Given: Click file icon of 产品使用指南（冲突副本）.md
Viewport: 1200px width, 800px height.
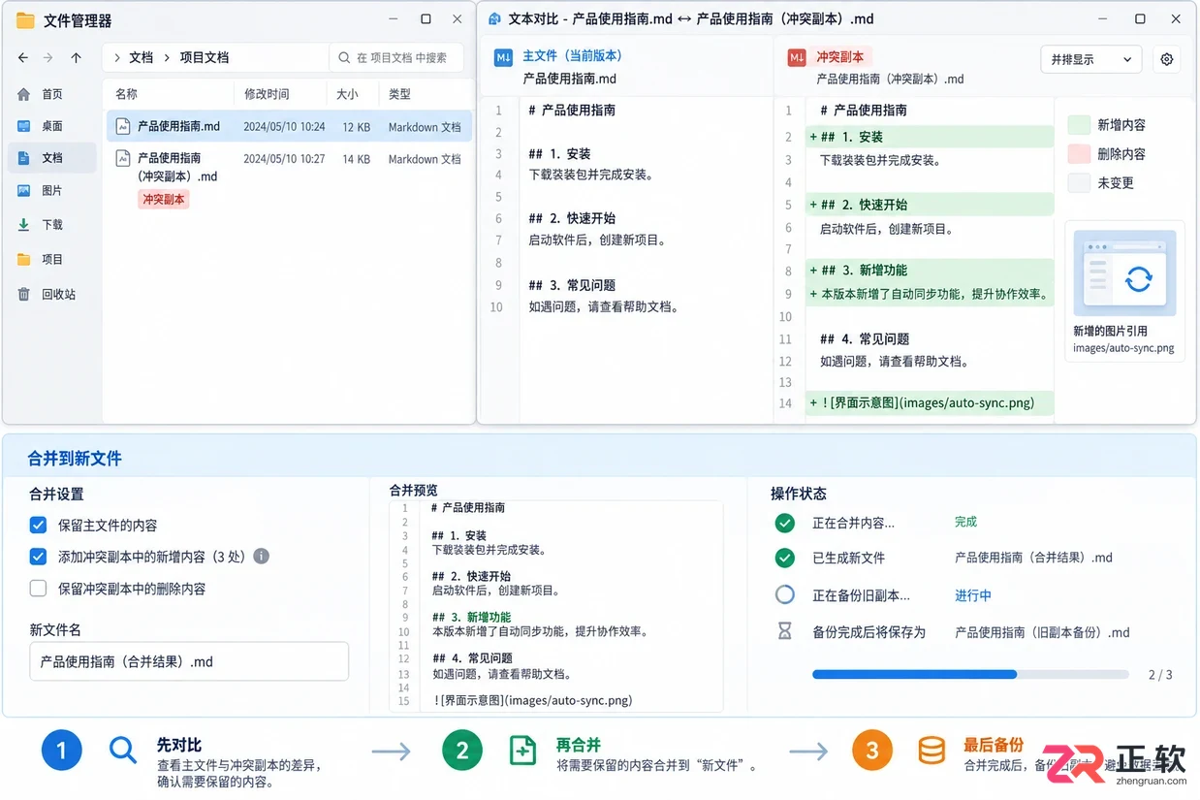Looking at the screenshot, I should pos(123,158).
